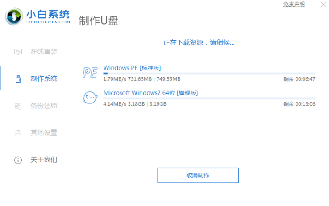Click the 关于我们 info circle icon
Screen dimensions: 329x206
(x=18, y=160)
